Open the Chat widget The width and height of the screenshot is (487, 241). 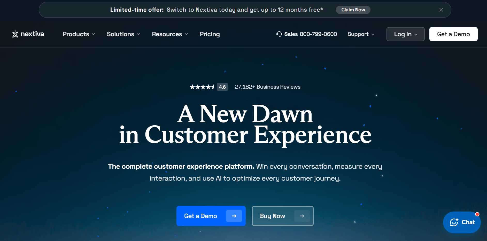point(462,222)
